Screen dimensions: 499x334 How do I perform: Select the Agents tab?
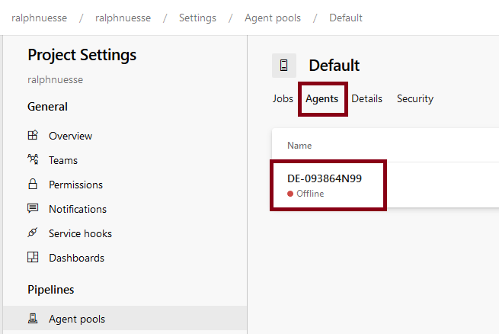click(322, 98)
